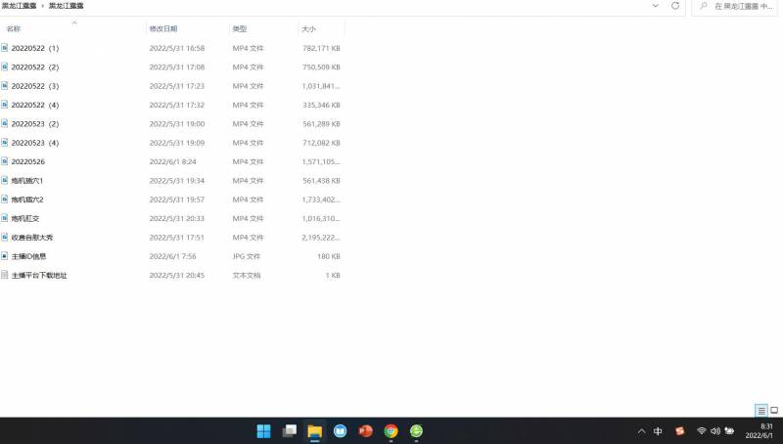Screen dimensions: 783x444
Task: Launch PowerPoint from the taskbar
Action: coord(366,431)
